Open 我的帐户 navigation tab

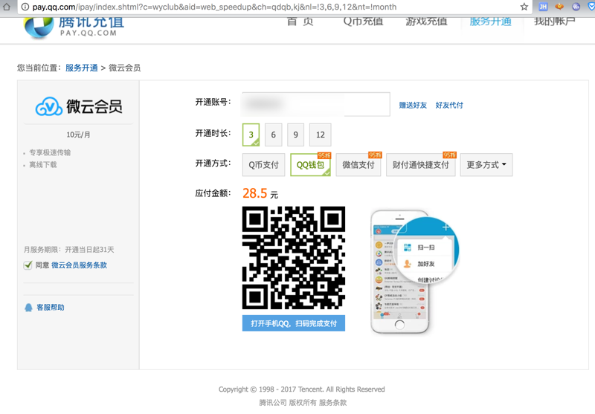pyautogui.click(x=555, y=22)
